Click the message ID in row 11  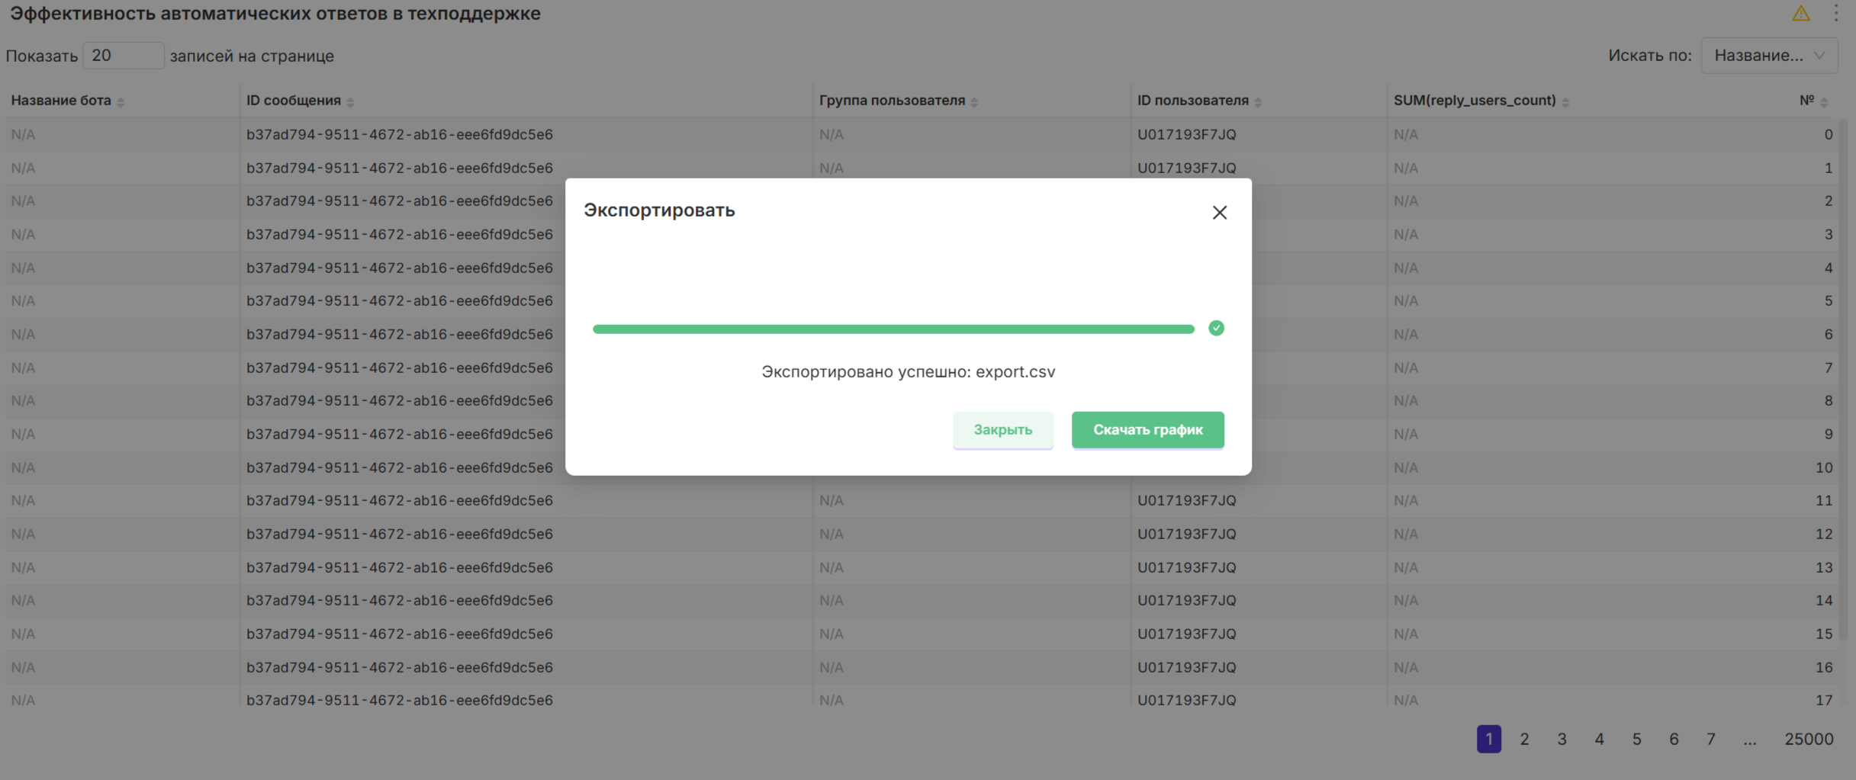[x=399, y=501]
